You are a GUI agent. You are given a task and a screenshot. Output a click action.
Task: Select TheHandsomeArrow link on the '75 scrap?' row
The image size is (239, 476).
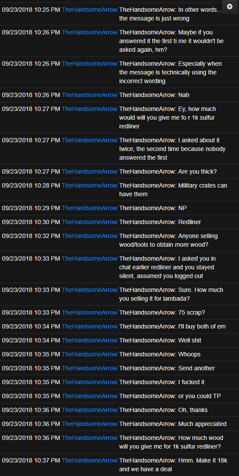(x=89, y=312)
